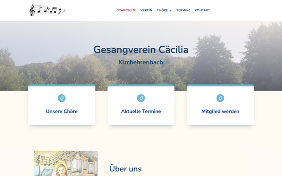Open the Startseite menu item
Viewport: 282px width, 176px height.
click(126, 10)
